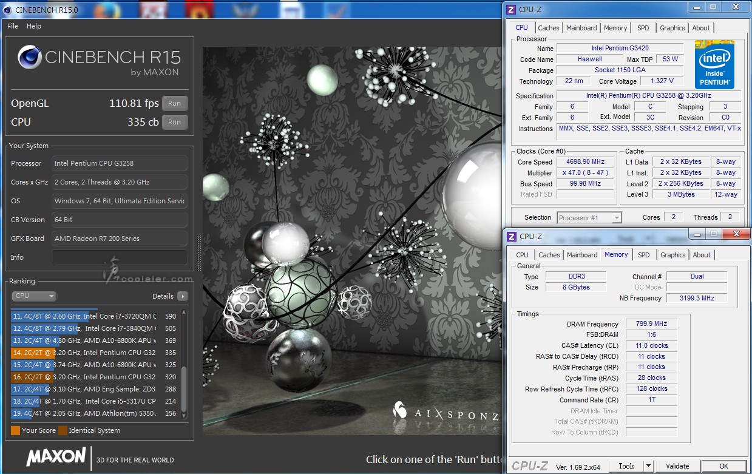This screenshot has height=474, width=752.
Task: Click the Cinebench title bar icon
Action: click(7, 9)
